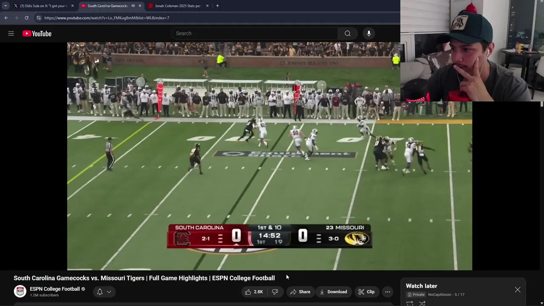The image size is (544, 306).
Task: Click the page scrollbar down arrow
Action: pos(541,303)
